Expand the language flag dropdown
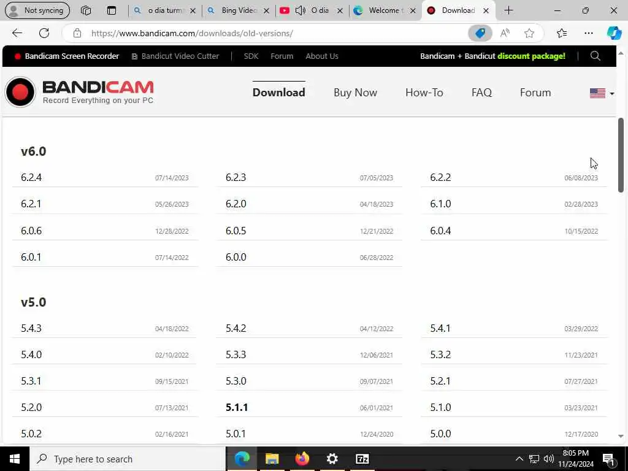Viewport: 628px width, 471px height. click(602, 93)
